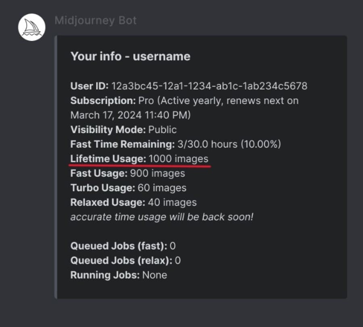The image size is (363, 327).
Task: Click the User ID label
Action: (90, 86)
